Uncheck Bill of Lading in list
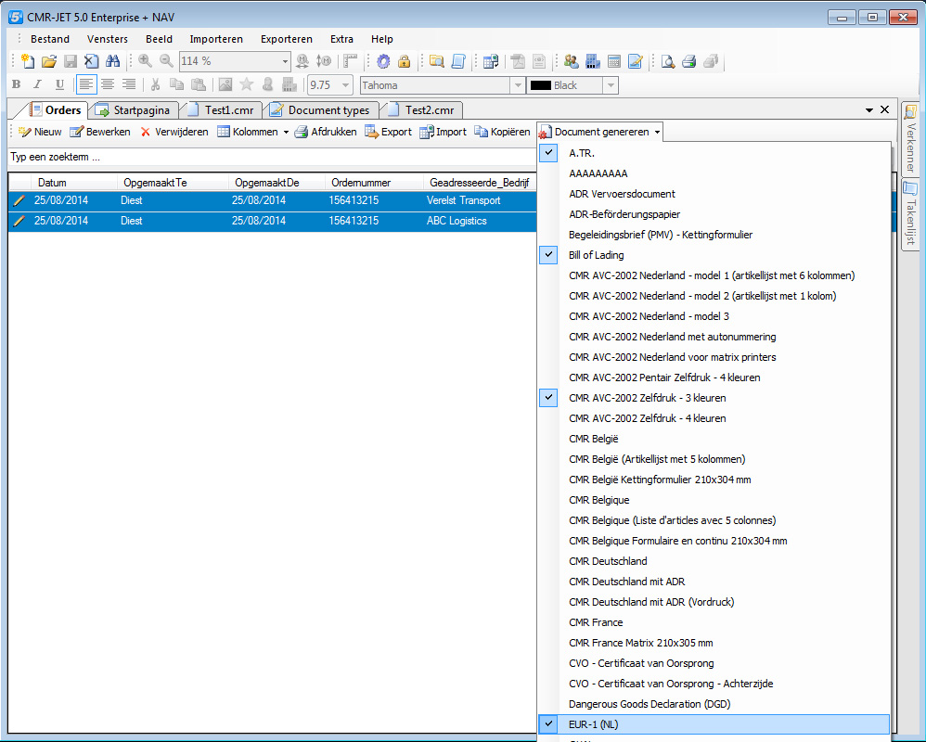This screenshot has height=742, width=926. [x=597, y=255]
